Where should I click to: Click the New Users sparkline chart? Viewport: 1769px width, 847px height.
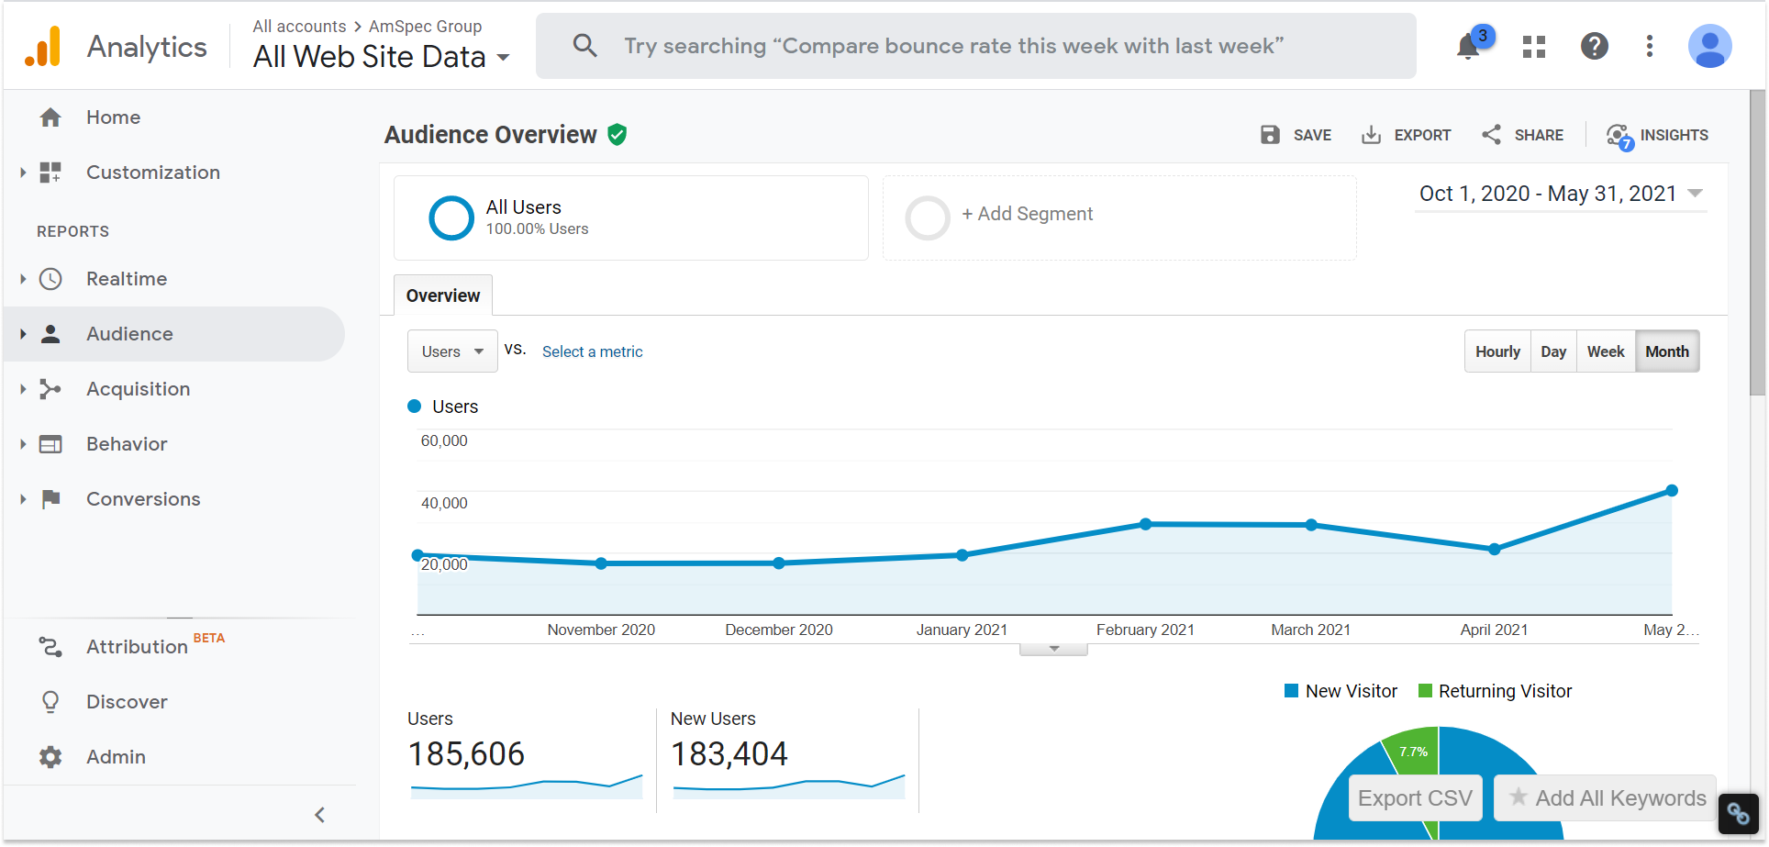[789, 786]
